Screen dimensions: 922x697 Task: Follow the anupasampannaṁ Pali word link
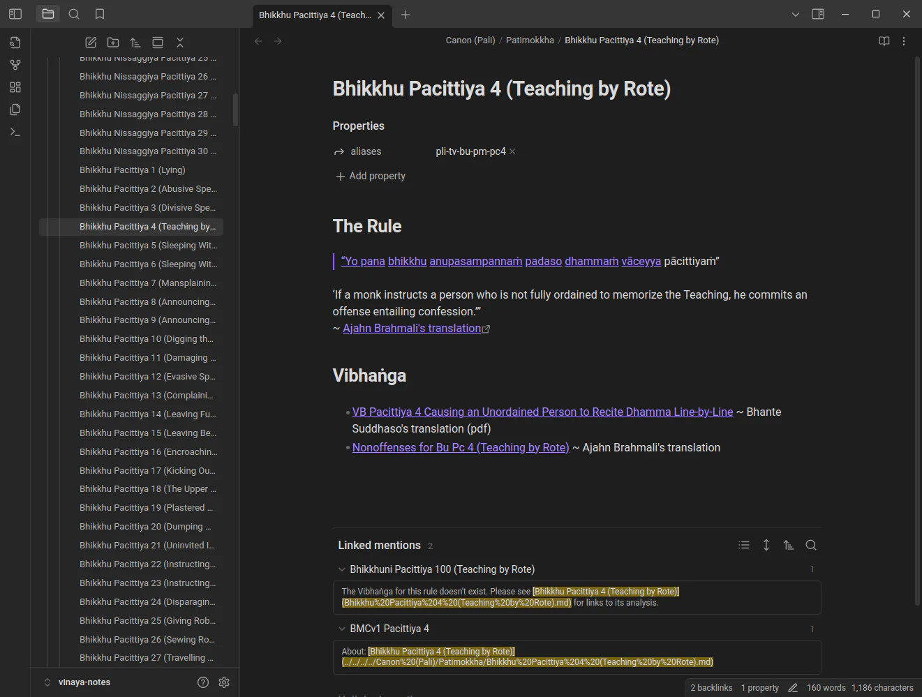[475, 261]
